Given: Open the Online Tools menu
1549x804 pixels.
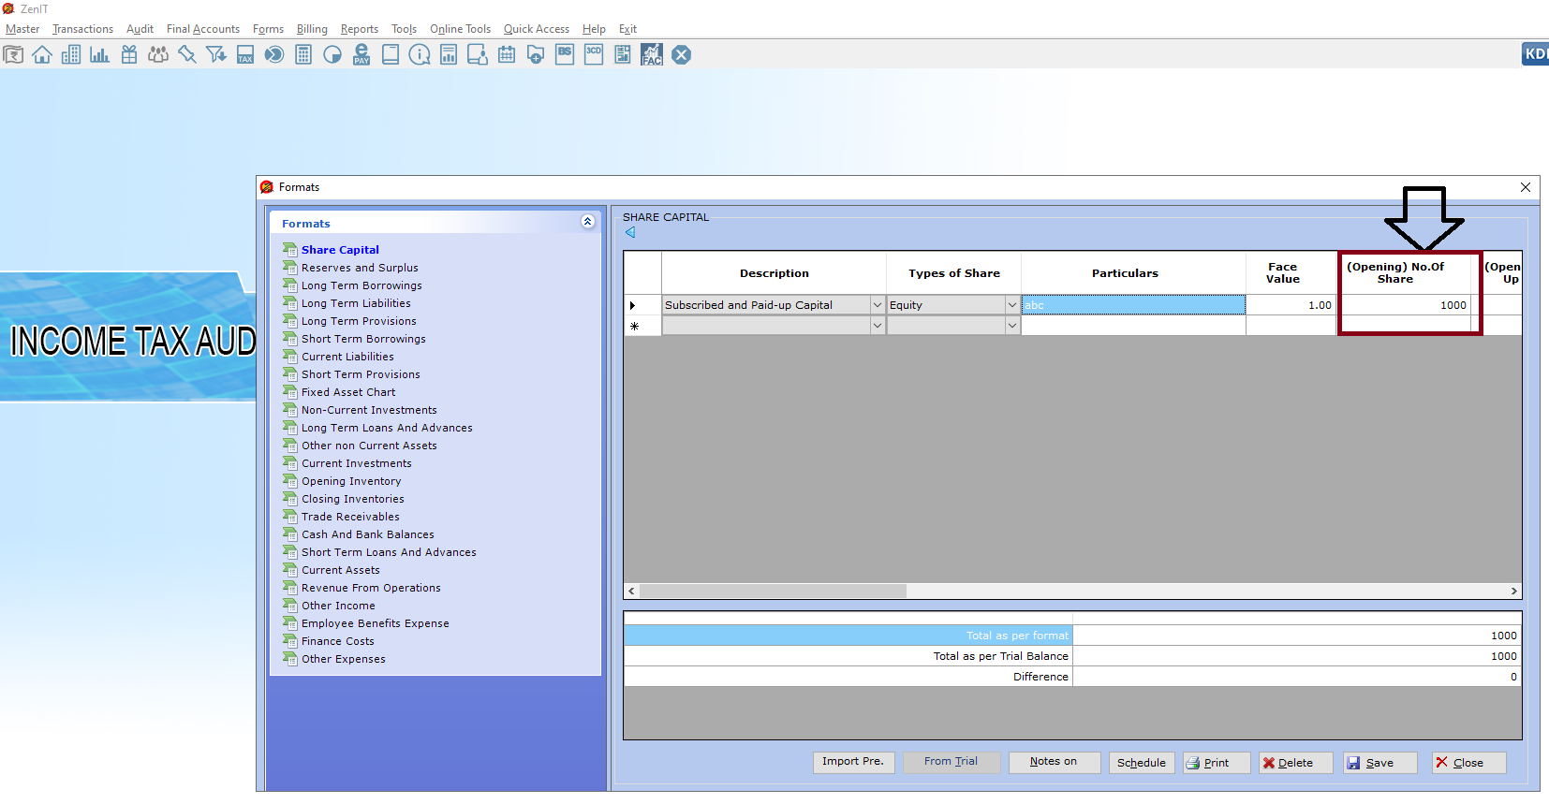Looking at the screenshot, I should coord(460,29).
